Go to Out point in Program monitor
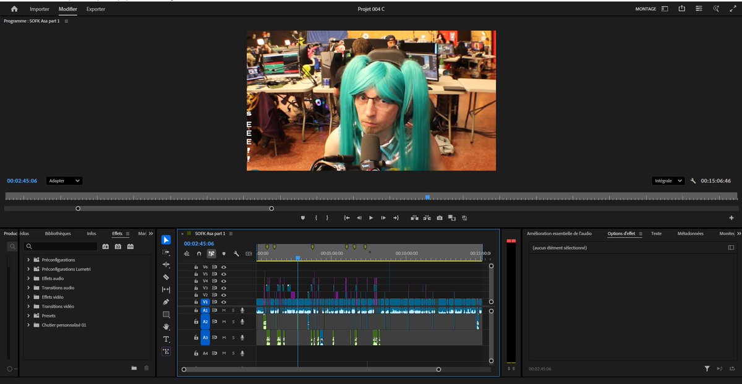 [x=396, y=218]
